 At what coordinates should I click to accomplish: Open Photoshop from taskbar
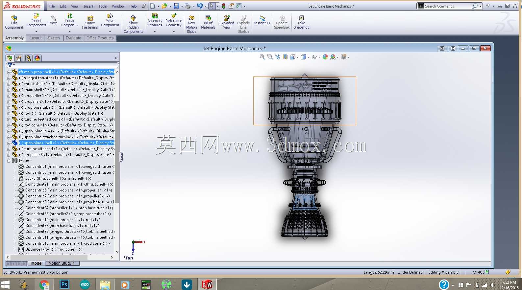click(x=64, y=284)
